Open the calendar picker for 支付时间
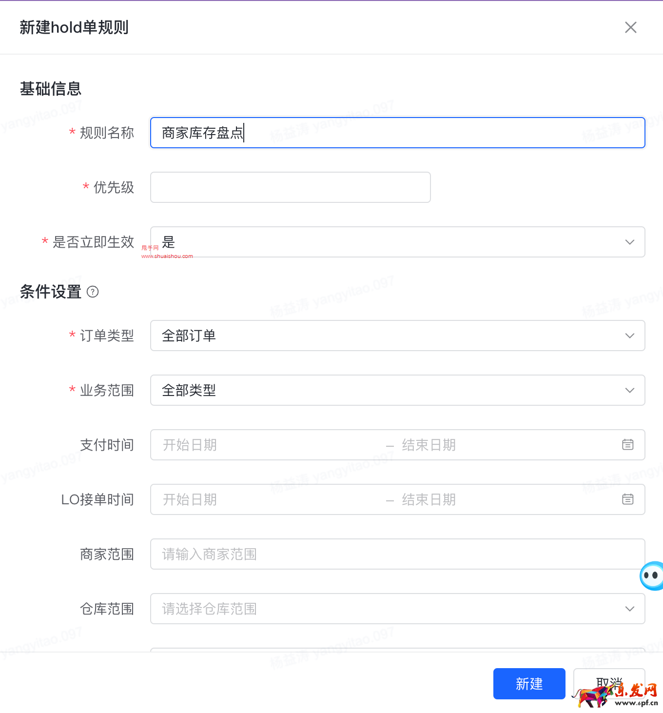The height and width of the screenshot is (713, 663). pos(628,444)
